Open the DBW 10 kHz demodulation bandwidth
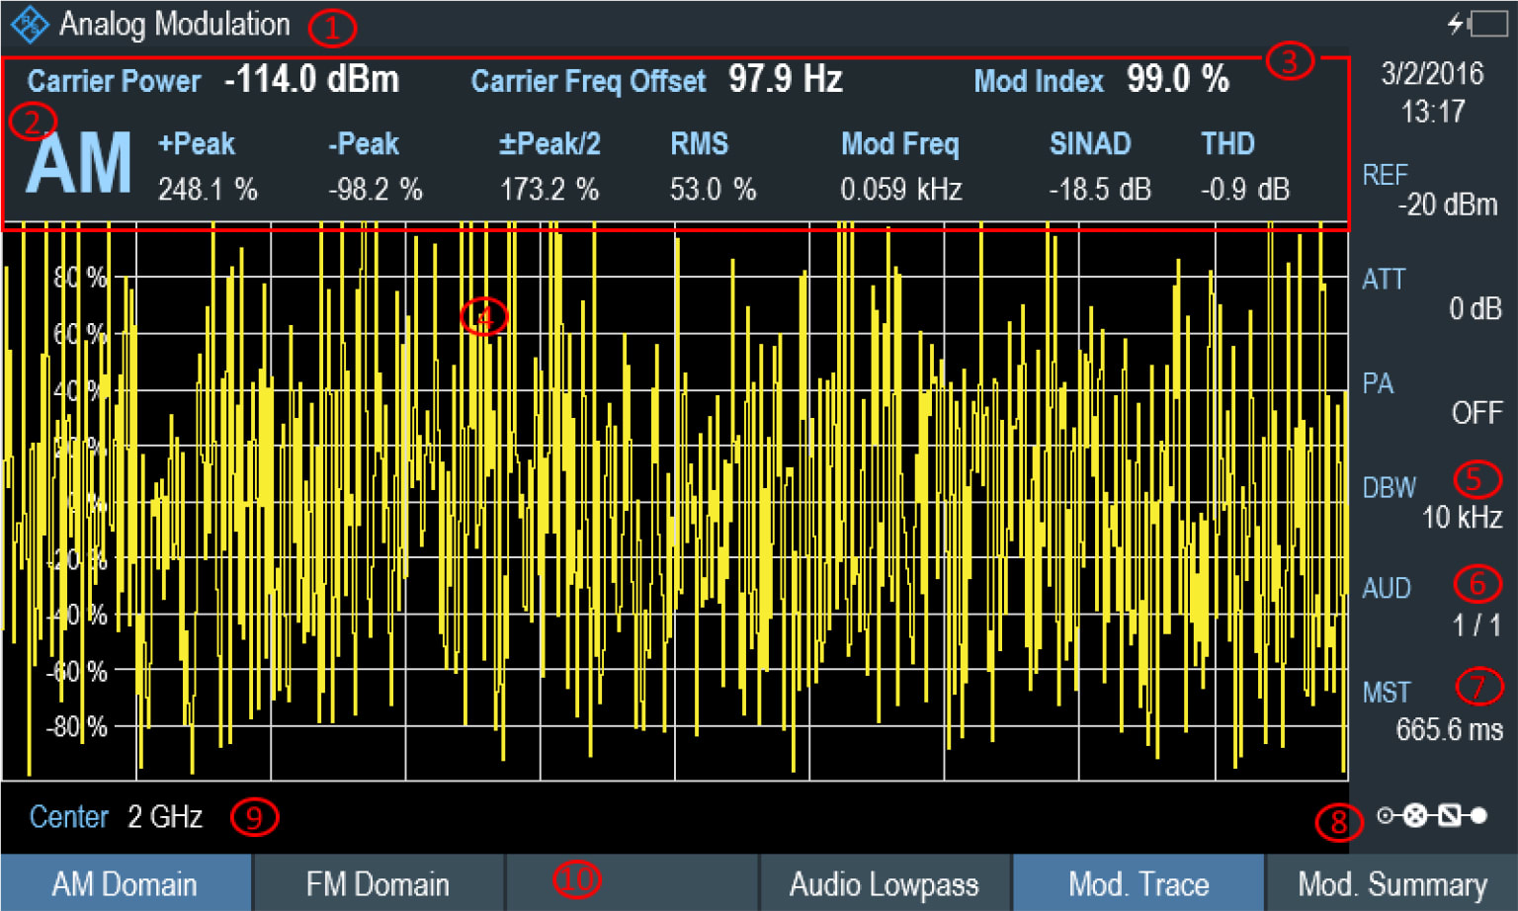The image size is (1518, 911). click(1431, 502)
